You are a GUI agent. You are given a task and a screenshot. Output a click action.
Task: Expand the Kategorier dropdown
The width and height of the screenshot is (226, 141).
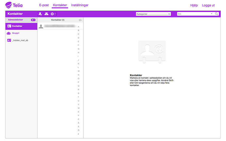pyautogui.click(x=153, y=14)
